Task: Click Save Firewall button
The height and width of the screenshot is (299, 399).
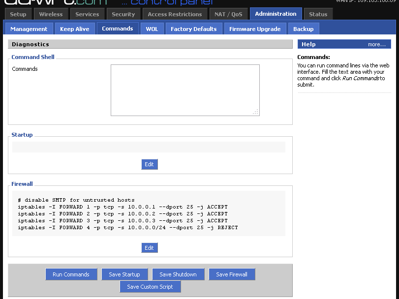Action: [232, 274]
